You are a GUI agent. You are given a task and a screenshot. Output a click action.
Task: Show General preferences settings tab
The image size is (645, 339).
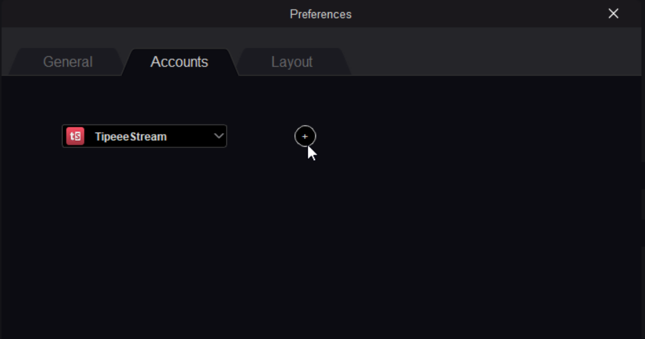[x=68, y=62]
